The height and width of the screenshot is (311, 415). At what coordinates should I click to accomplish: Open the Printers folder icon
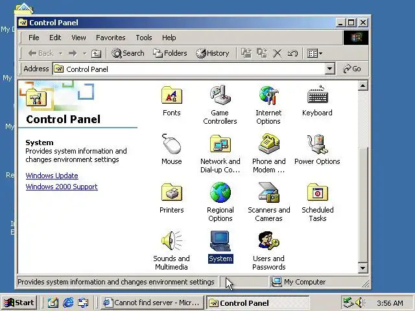(171, 192)
